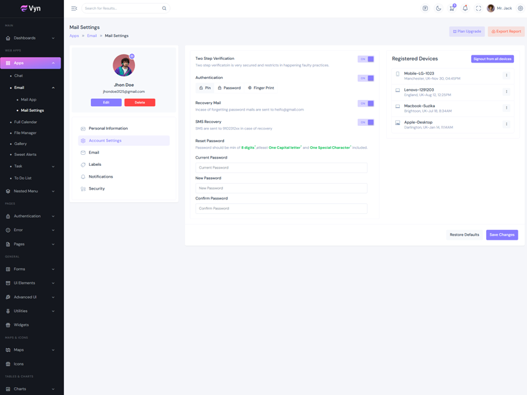The image size is (527, 395).
Task: Disable the Recovery Mail switch
Action: click(366, 103)
